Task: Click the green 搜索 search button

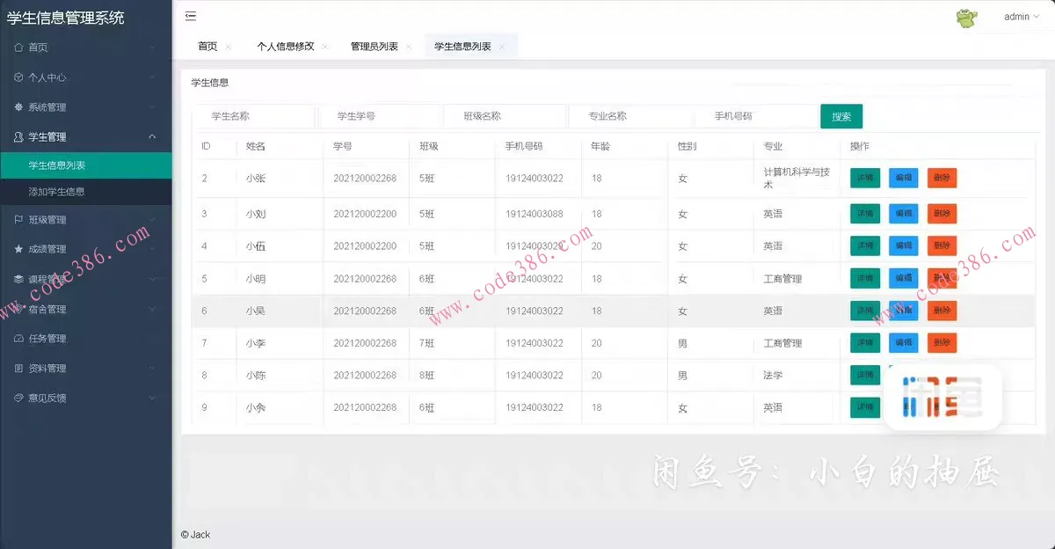Action: [x=841, y=115]
